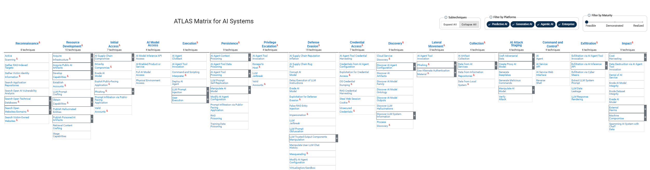Click the Collapse All button

coord(469,25)
